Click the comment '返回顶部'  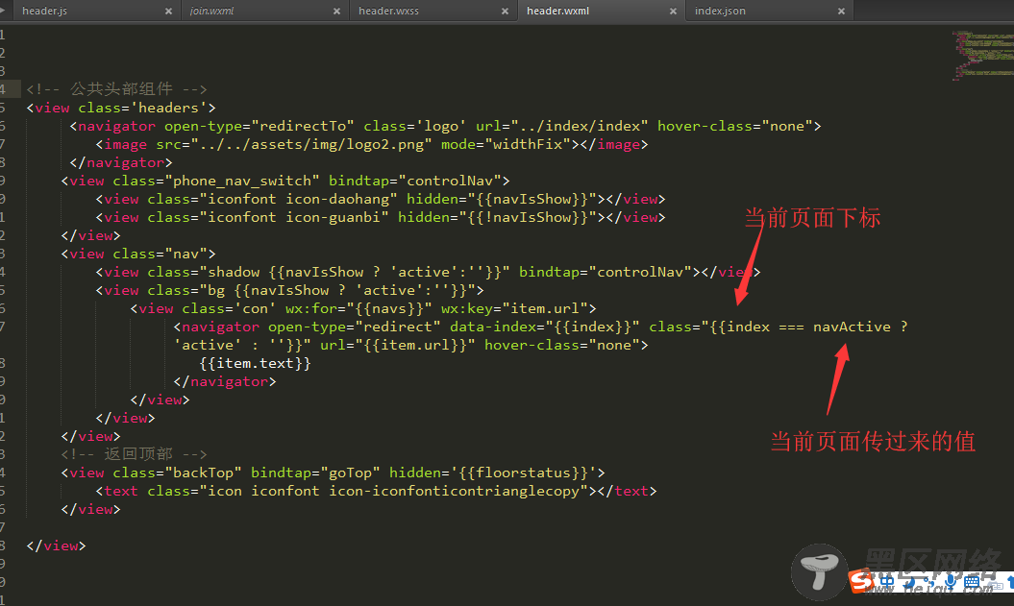coord(138,454)
